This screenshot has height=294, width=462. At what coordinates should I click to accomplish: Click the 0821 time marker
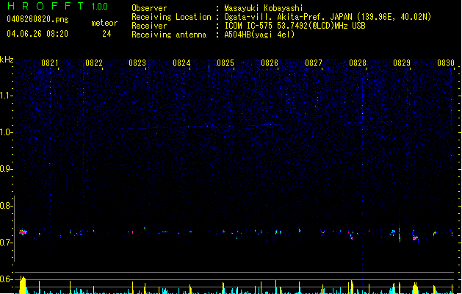(x=50, y=63)
